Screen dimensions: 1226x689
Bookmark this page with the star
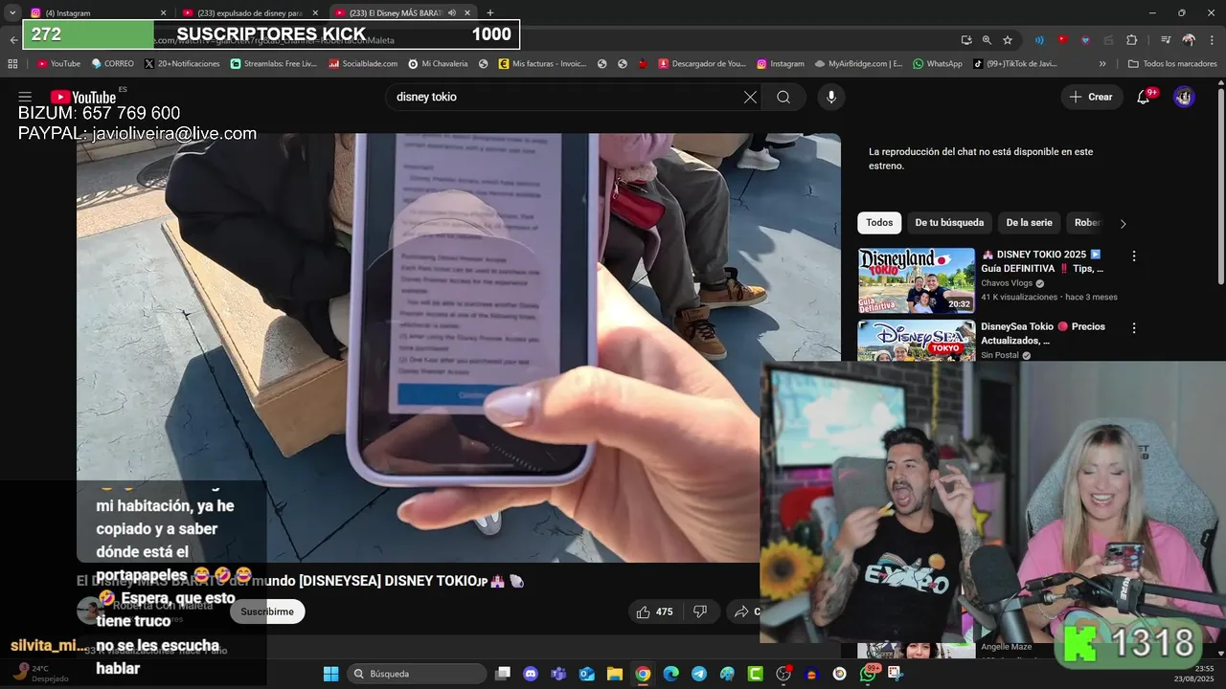1008,40
